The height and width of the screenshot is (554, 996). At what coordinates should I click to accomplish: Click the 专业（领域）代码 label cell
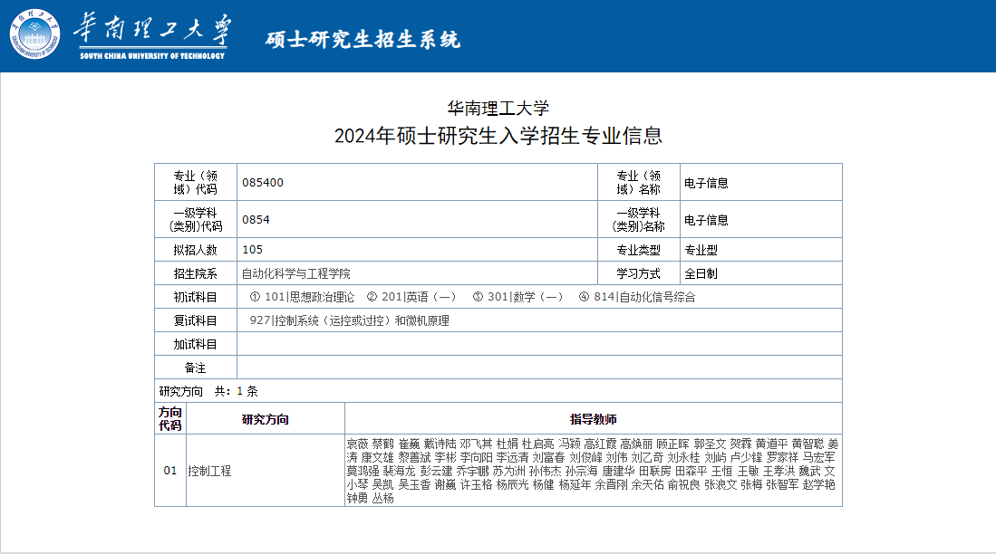click(196, 183)
